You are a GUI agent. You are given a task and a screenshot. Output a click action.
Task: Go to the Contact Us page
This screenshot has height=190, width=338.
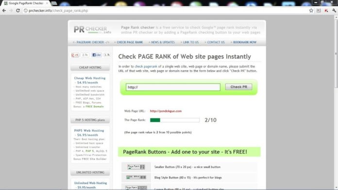point(215,42)
